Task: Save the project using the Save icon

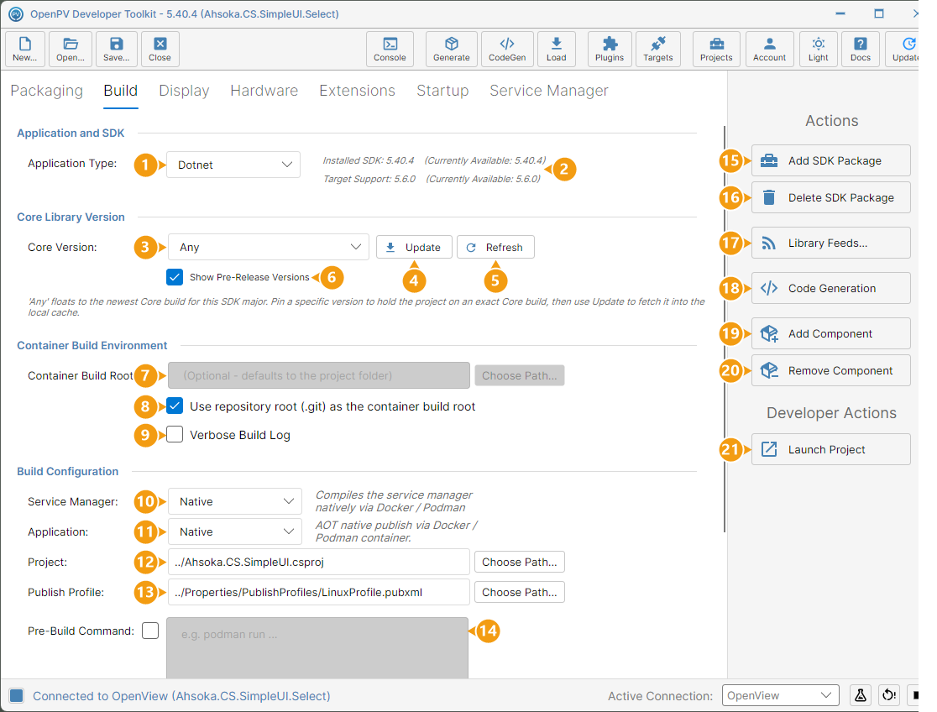Action: coord(117,49)
